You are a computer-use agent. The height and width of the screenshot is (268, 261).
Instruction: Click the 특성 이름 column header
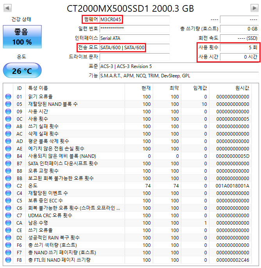(x=75, y=88)
